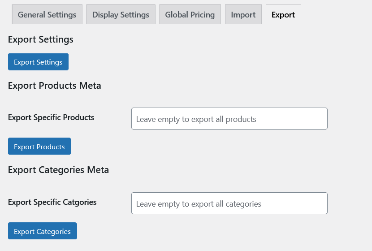Start product meta export with the blue button

click(39, 147)
